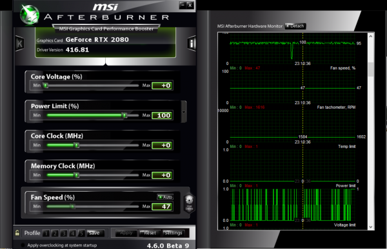This screenshot has height=249, width=387.
Task: Click the MSI Afterburner dragon logo
Action: (30, 15)
